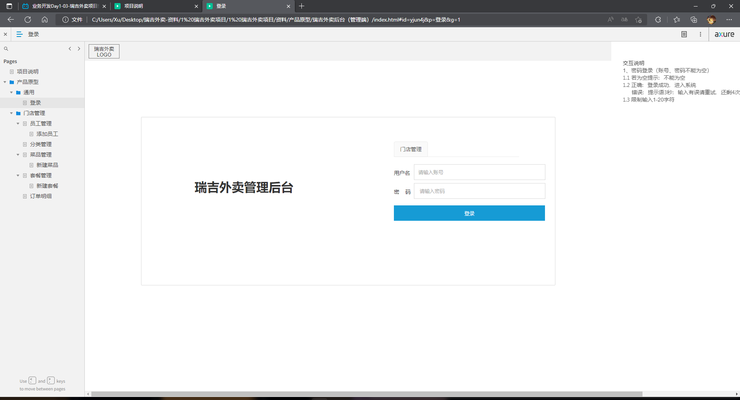The height and width of the screenshot is (400, 740).
Task: Go to previous page using left chevron
Action: click(x=70, y=49)
